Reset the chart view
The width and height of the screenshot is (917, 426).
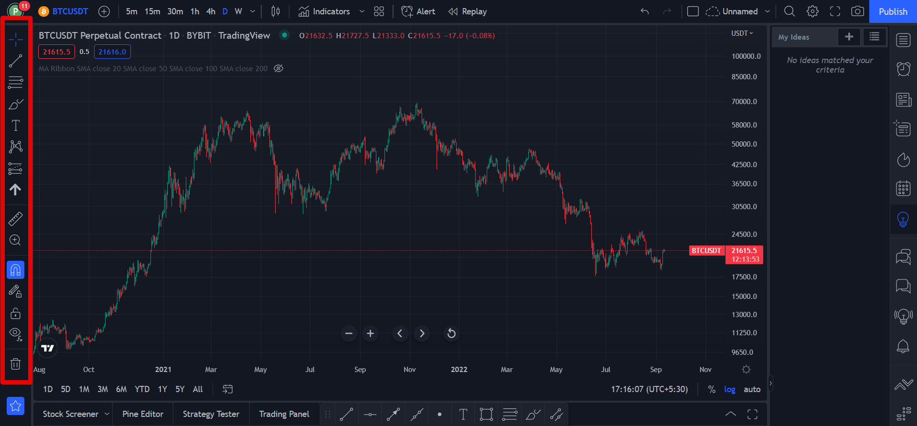click(451, 333)
